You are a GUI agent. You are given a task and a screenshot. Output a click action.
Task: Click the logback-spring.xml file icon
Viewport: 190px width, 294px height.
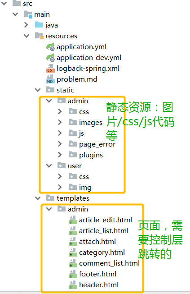click(x=50, y=69)
